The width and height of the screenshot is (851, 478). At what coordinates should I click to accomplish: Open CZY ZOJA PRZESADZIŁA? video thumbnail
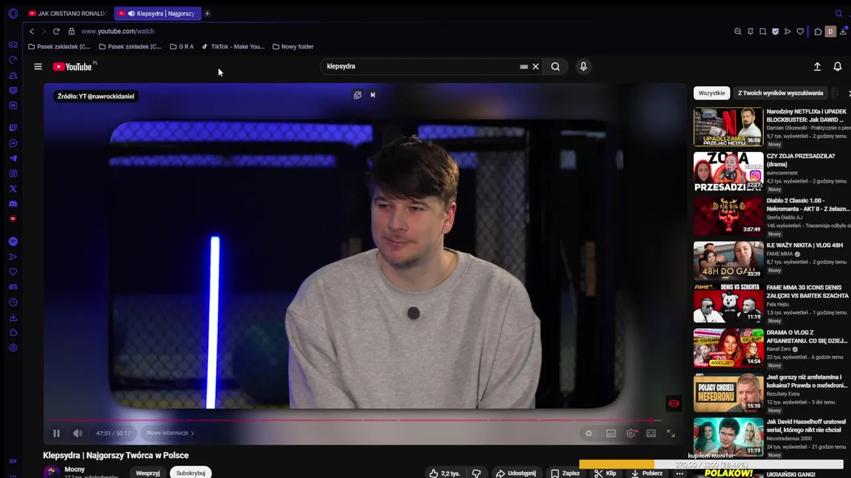[x=729, y=171]
